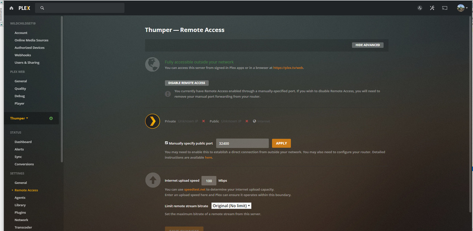Image resolution: width=473 pixels, height=231 pixels.
Task: Open Webhooks settings
Action: (22, 55)
